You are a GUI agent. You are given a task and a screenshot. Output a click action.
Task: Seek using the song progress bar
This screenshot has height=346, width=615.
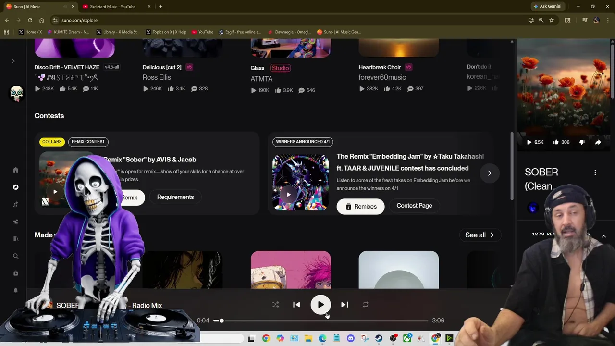tap(320, 321)
